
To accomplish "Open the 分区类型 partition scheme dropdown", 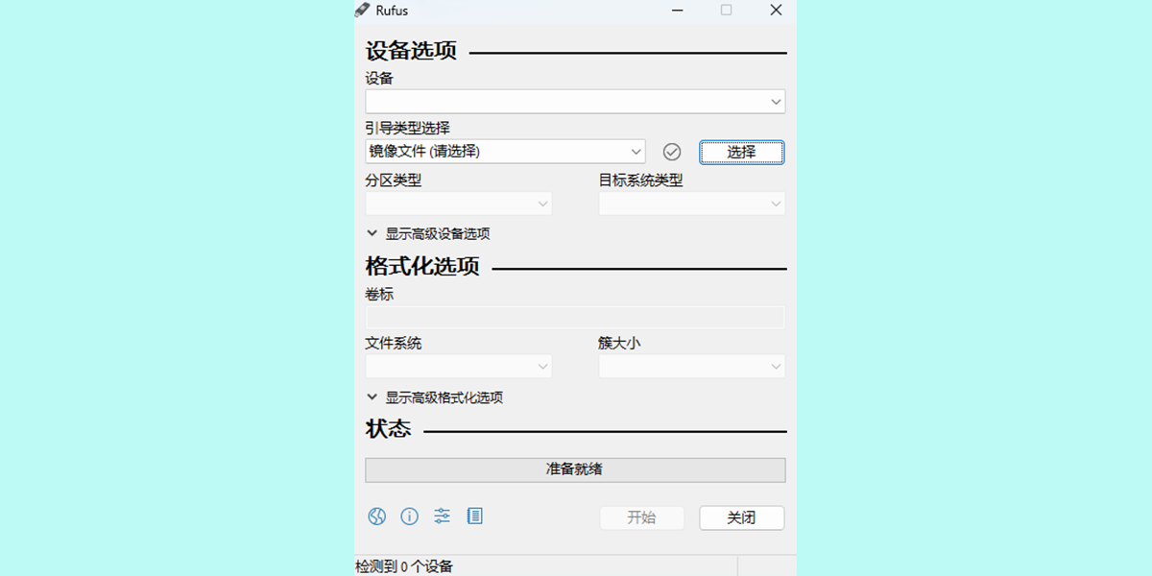I will [x=459, y=204].
